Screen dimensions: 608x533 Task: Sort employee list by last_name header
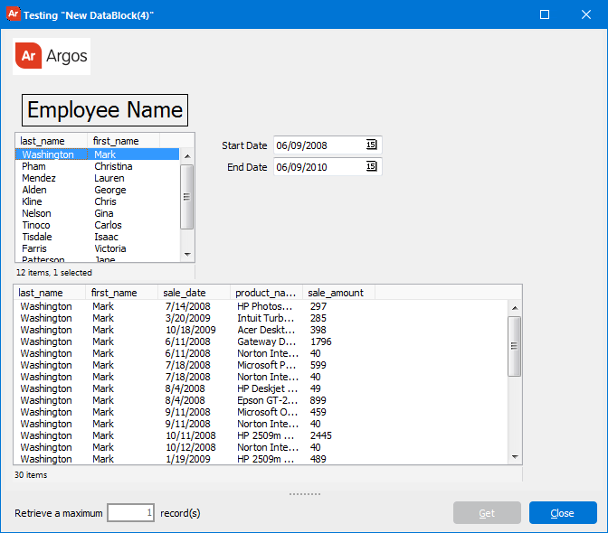[x=52, y=141]
